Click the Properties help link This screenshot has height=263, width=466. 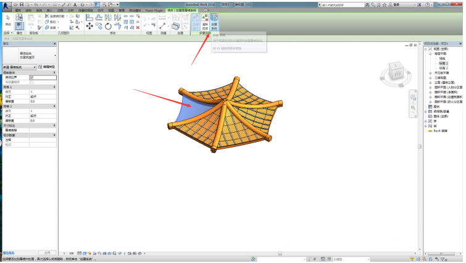[8, 253]
